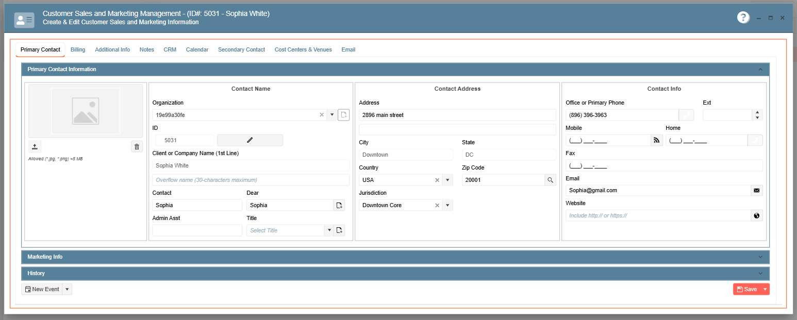Click the Contact field containing Sophia

click(x=197, y=205)
